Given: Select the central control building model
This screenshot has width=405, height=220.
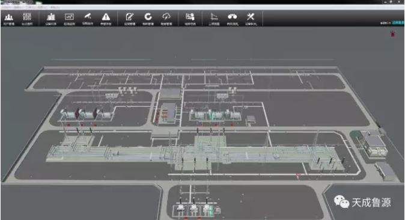Looking at the screenshot, I should coord(168,113).
